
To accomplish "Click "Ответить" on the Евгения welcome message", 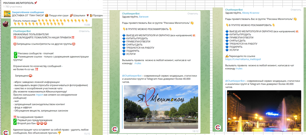I will 193,14.
